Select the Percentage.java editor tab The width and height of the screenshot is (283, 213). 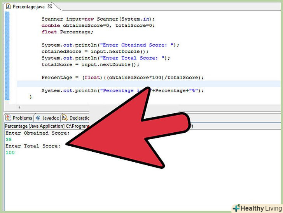[x=29, y=7]
